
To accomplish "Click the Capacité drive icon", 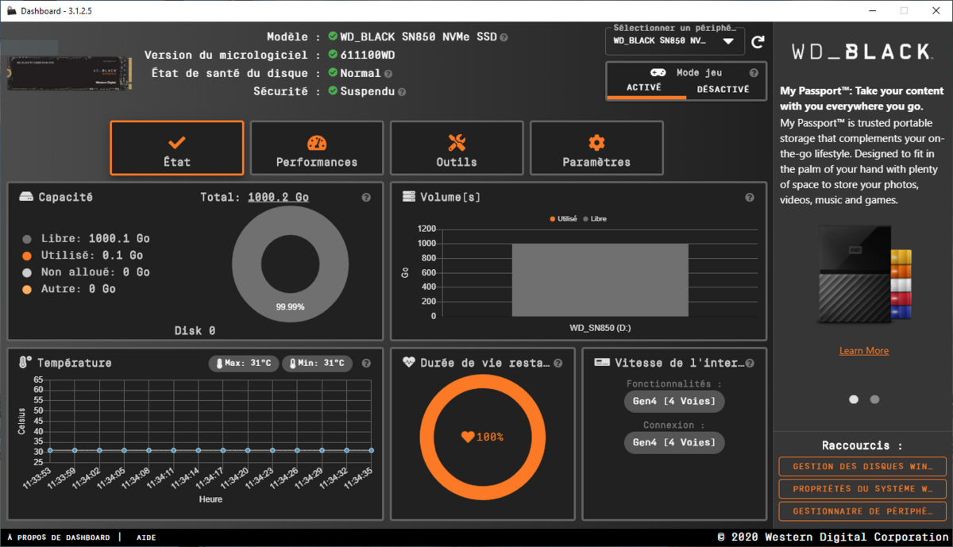I will pyautogui.click(x=27, y=197).
